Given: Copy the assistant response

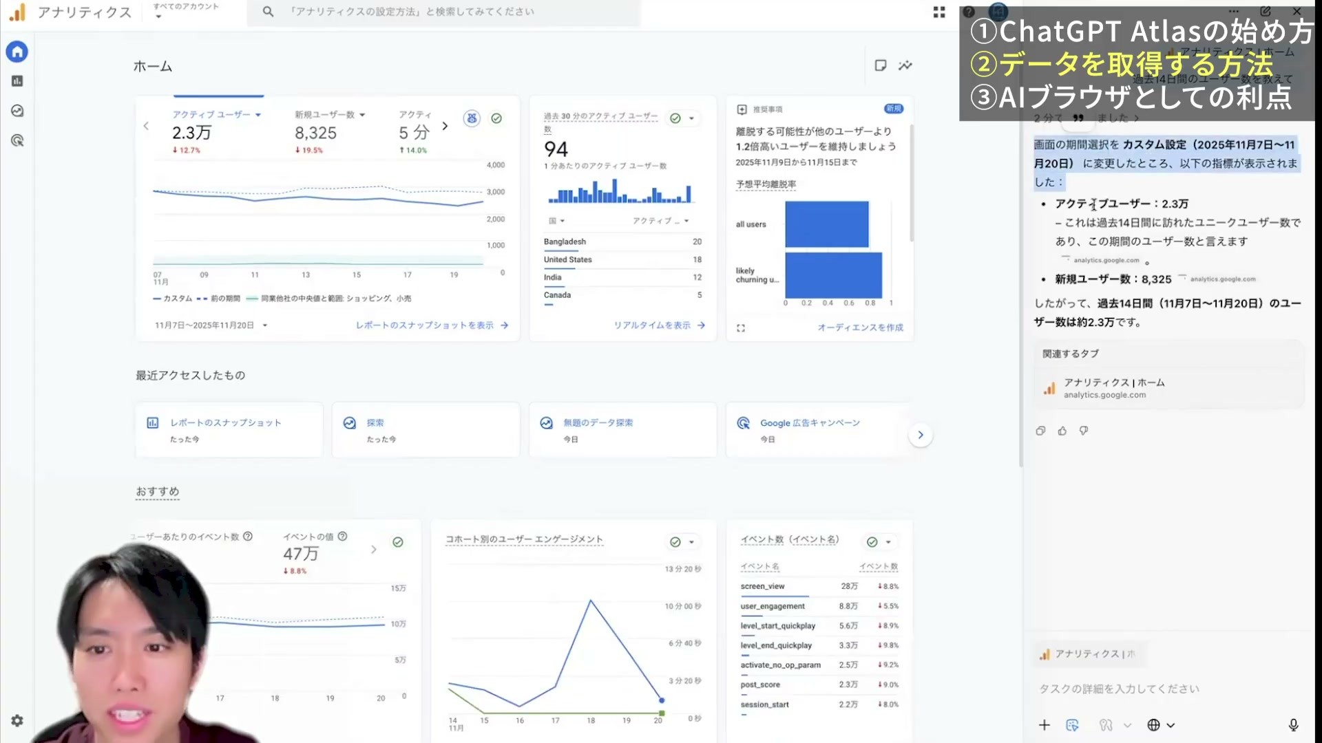Looking at the screenshot, I should 1040,431.
